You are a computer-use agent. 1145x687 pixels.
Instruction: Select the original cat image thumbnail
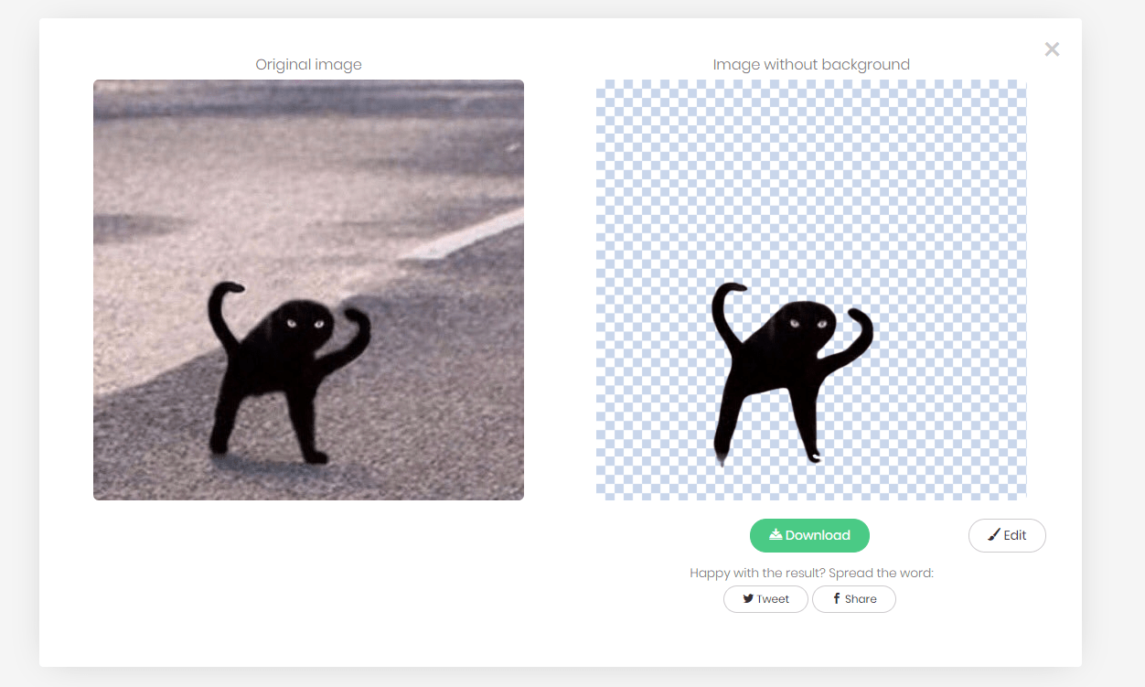(x=308, y=290)
